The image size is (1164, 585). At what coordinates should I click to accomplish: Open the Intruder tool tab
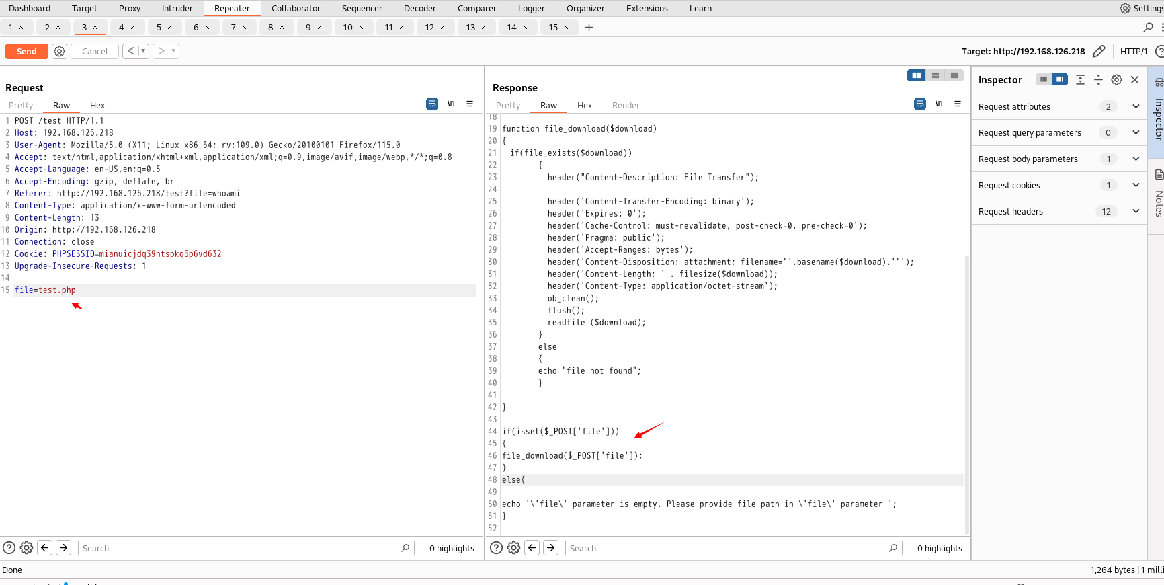(x=177, y=8)
